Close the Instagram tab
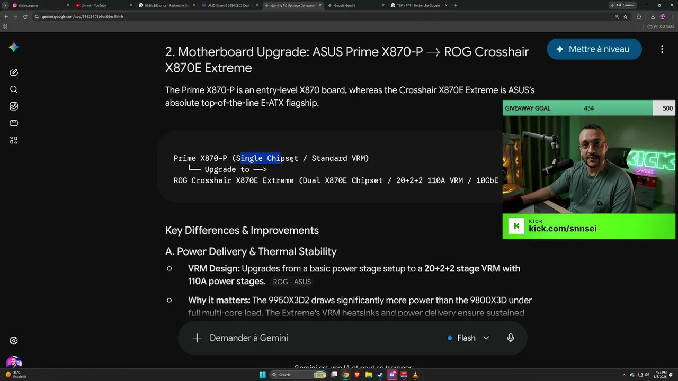The height and width of the screenshot is (381, 678). tap(68, 5)
